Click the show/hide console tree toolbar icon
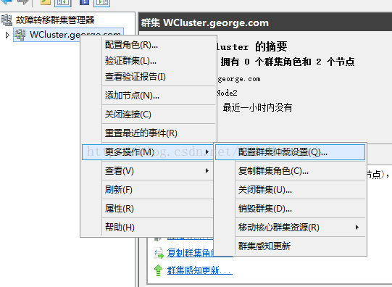This screenshot has height=287, width=392. coord(63,3)
